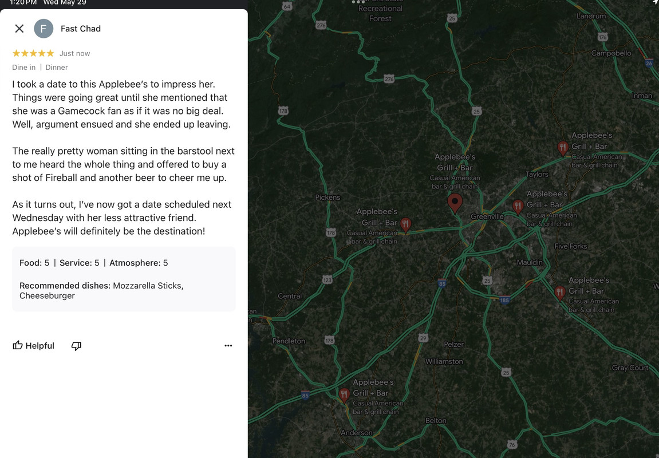Select the Applebee's pin just east of Greenville
659x458 pixels.
click(518, 206)
